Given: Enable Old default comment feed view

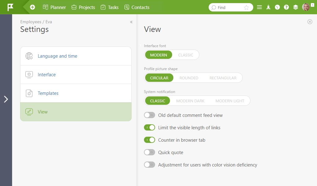Looking at the screenshot, I should pos(150,115).
